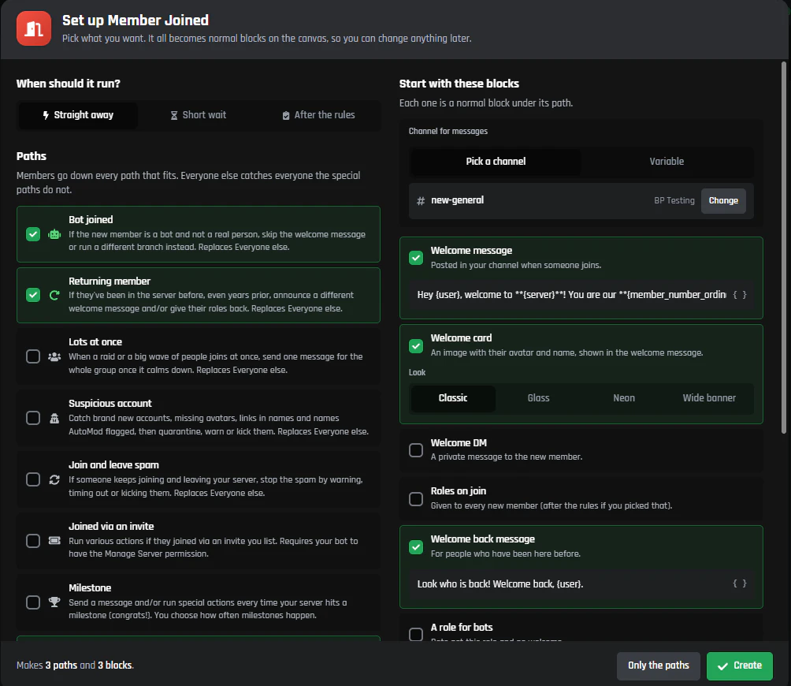Screen dimensions: 791x686
Task: Uncheck the Welcome back message block
Action: coord(416,546)
